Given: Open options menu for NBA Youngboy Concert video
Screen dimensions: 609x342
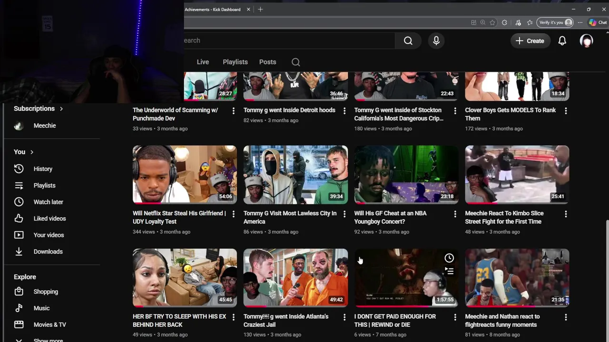Looking at the screenshot, I should [x=455, y=214].
